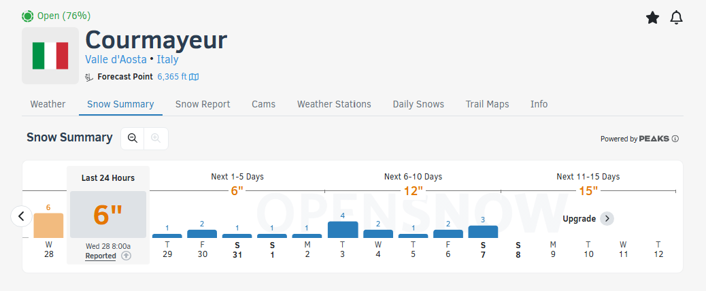Click the Italy flag image
Image resolution: width=706 pixels, height=291 pixels.
(x=50, y=56)
